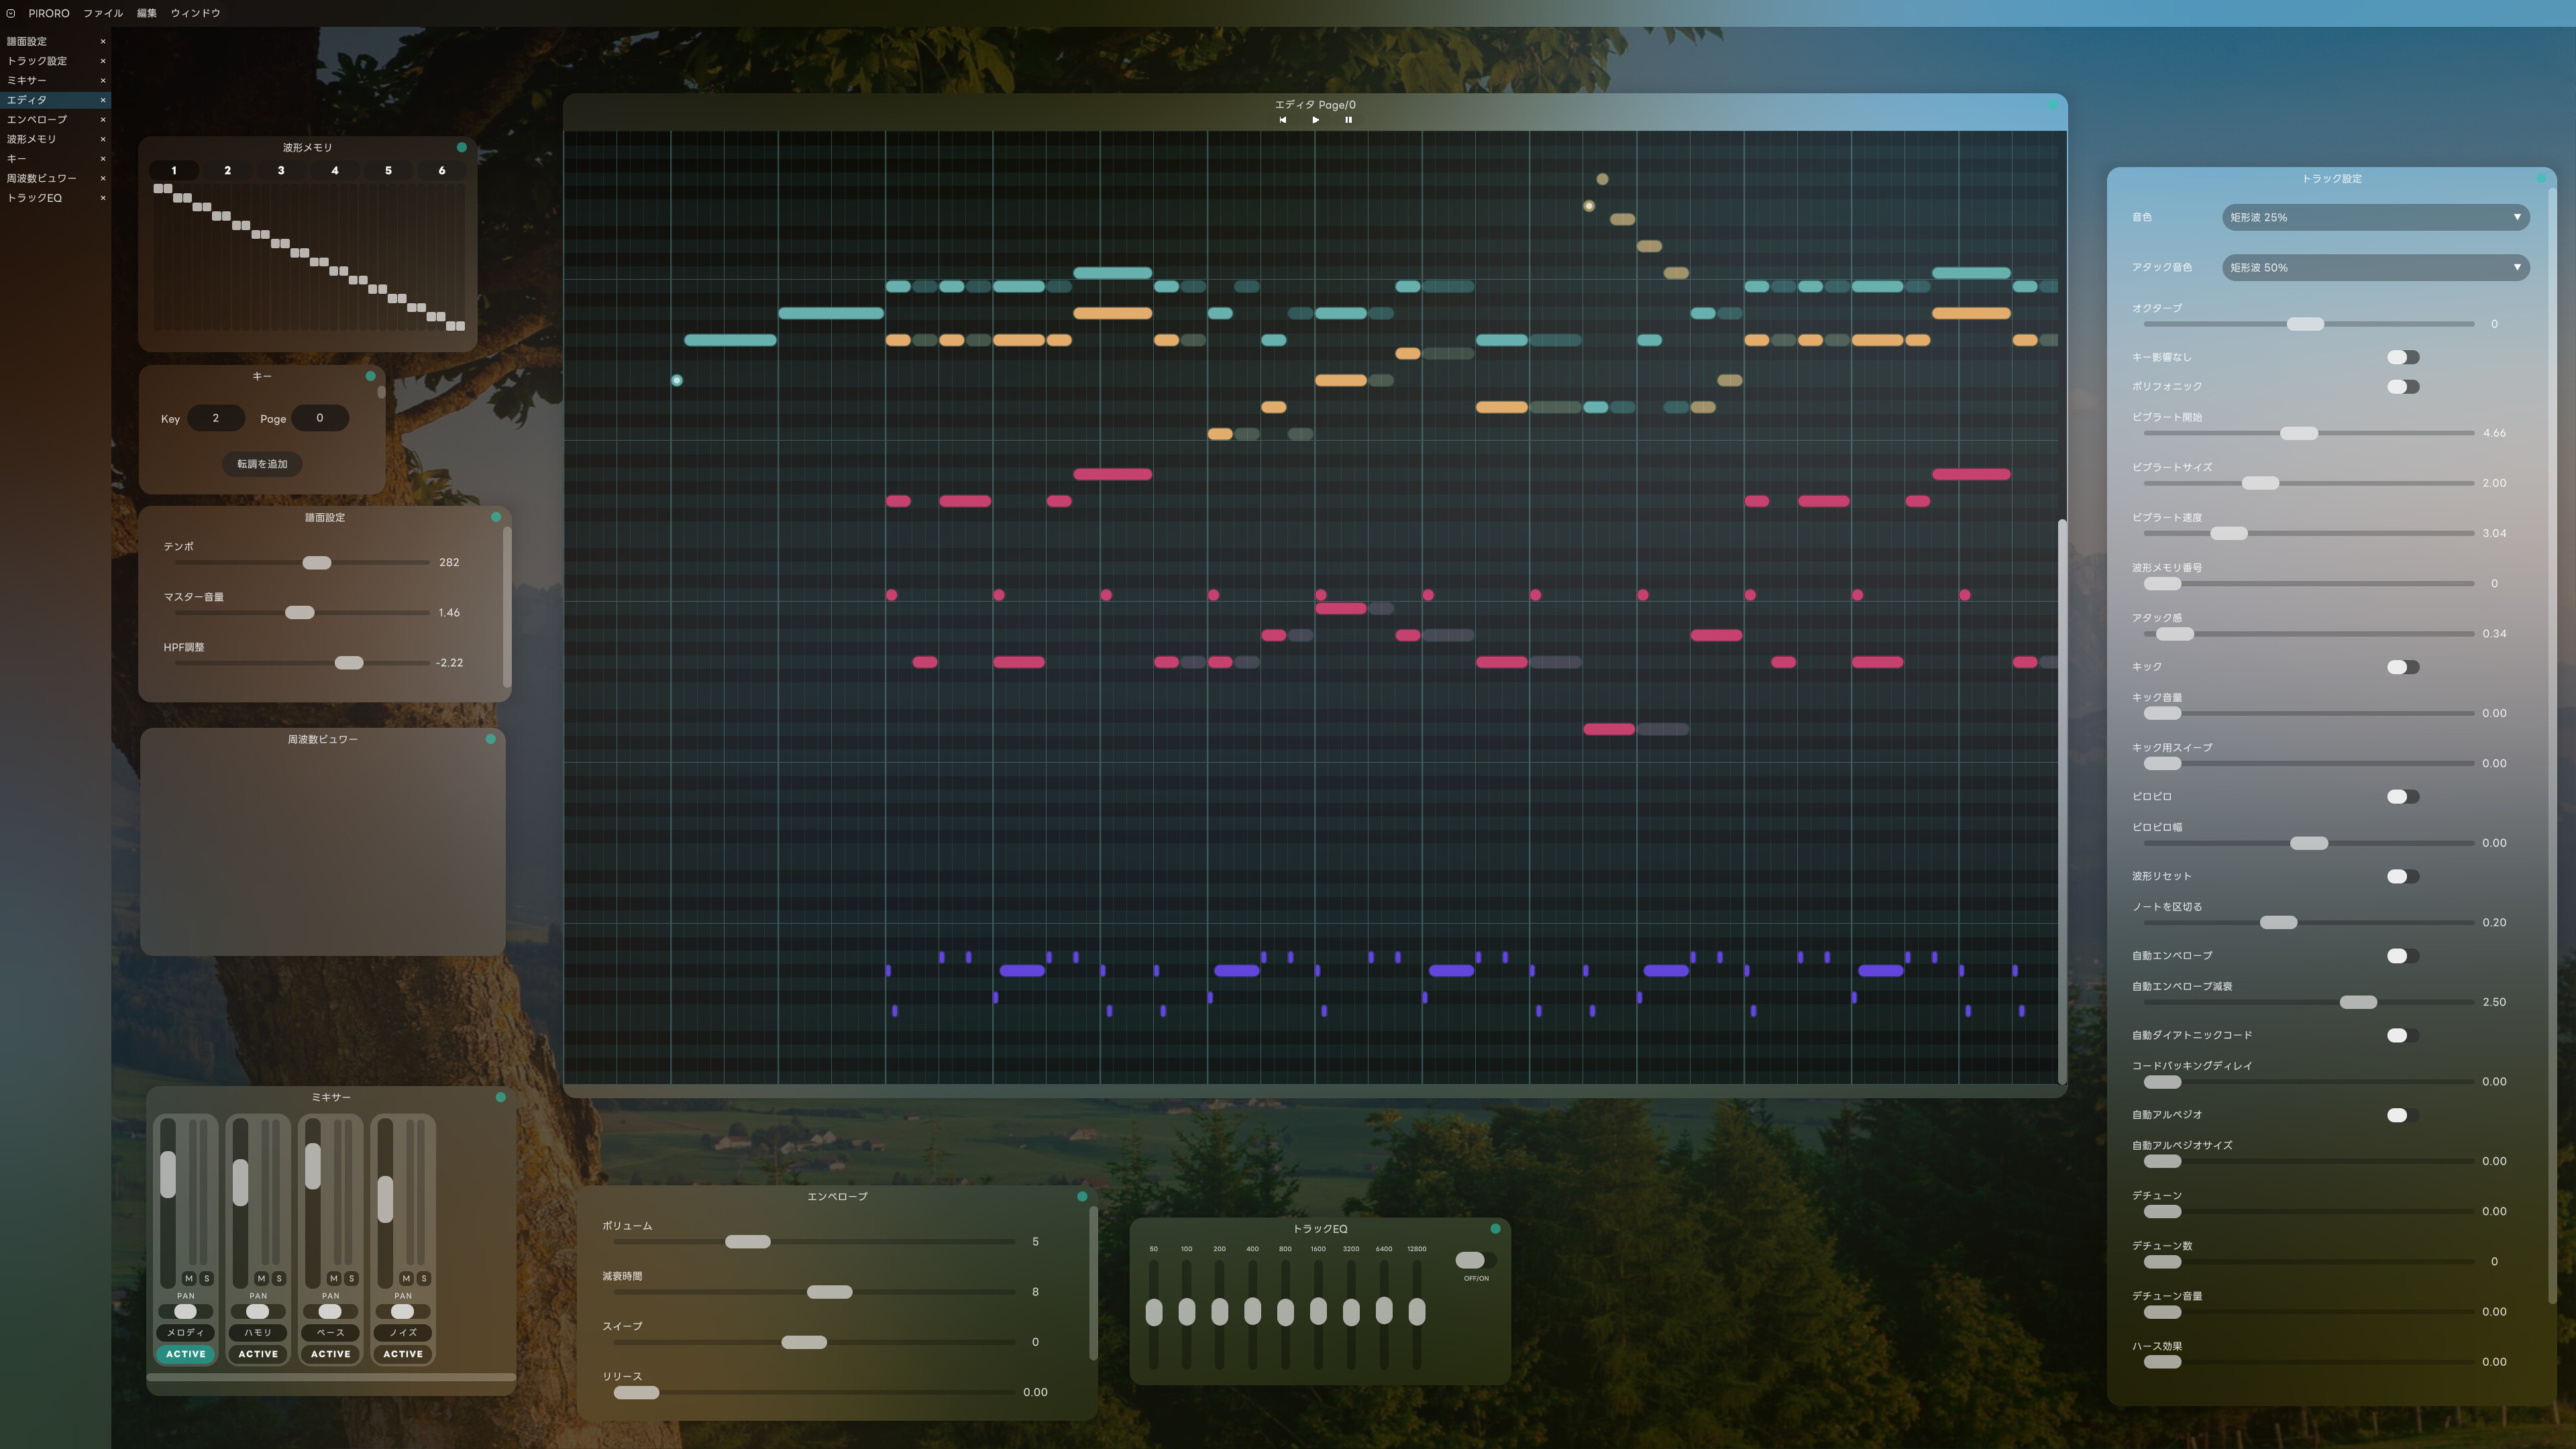Open the 編集 menu

click(x=146, y=13)
